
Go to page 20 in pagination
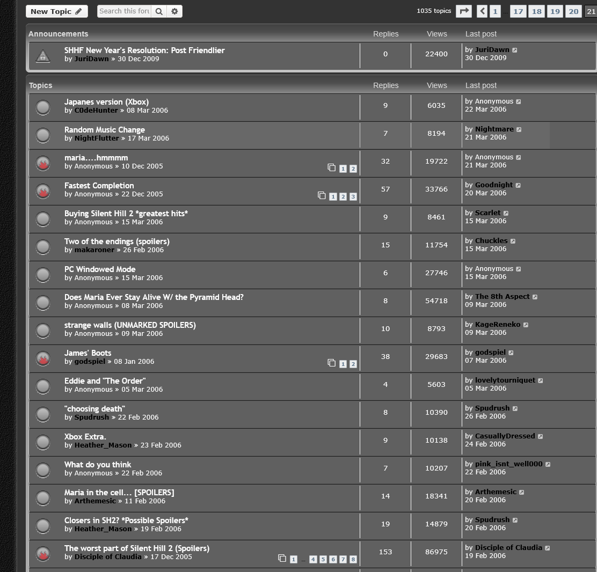point(574,11)
